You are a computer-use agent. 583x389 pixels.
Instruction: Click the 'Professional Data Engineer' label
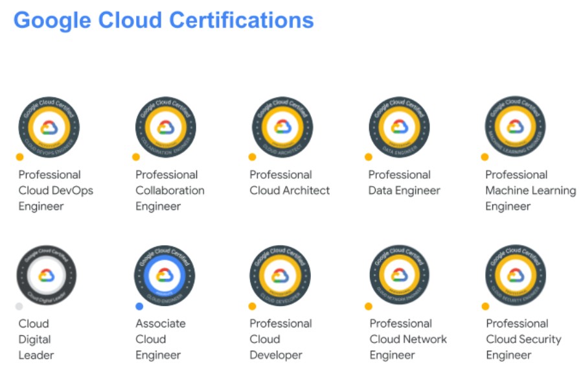click(x=404, y=182)
